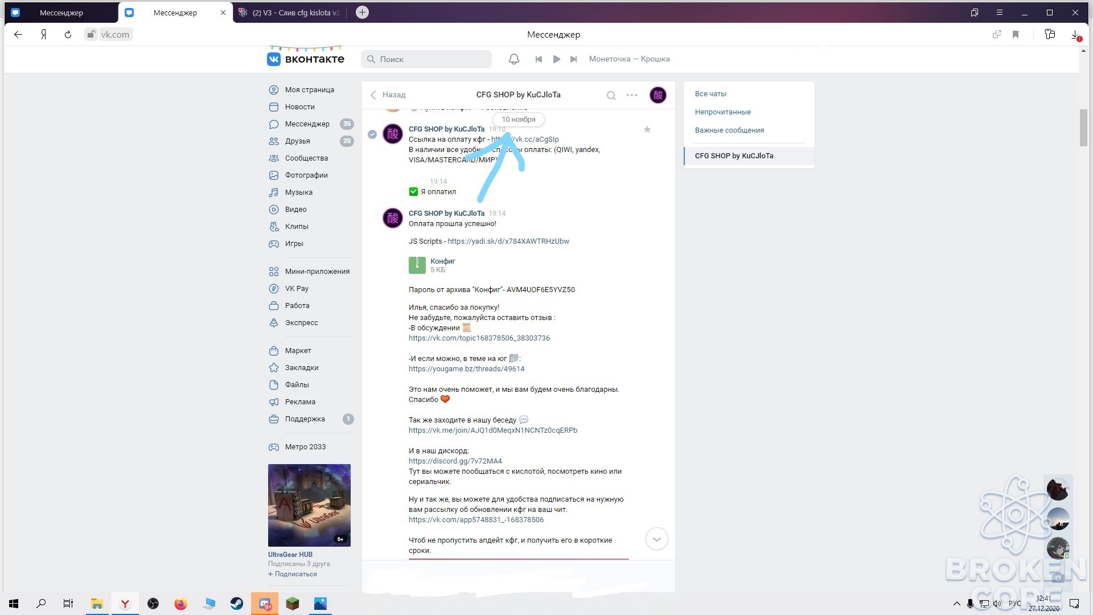Open the VKontakte logo home link
1093x615 pixels.
tap(306, 59)
